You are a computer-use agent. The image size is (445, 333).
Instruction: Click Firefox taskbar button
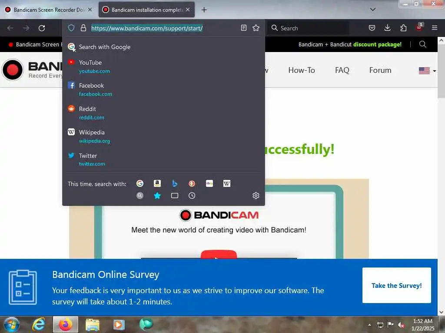click(x=66, y=324)
